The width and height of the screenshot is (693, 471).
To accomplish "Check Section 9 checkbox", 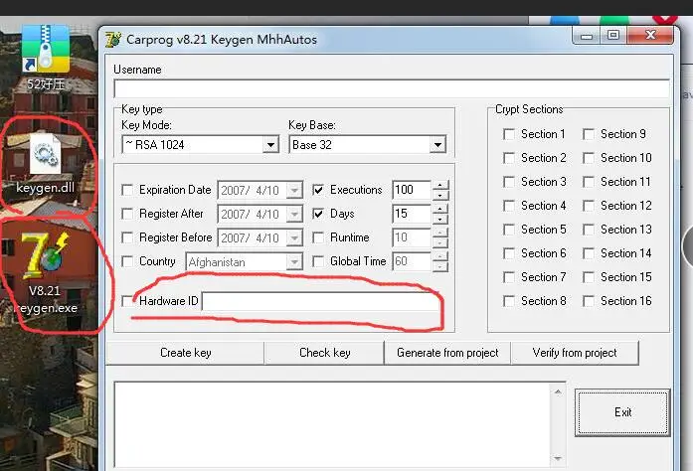I will tap(589, 134).
